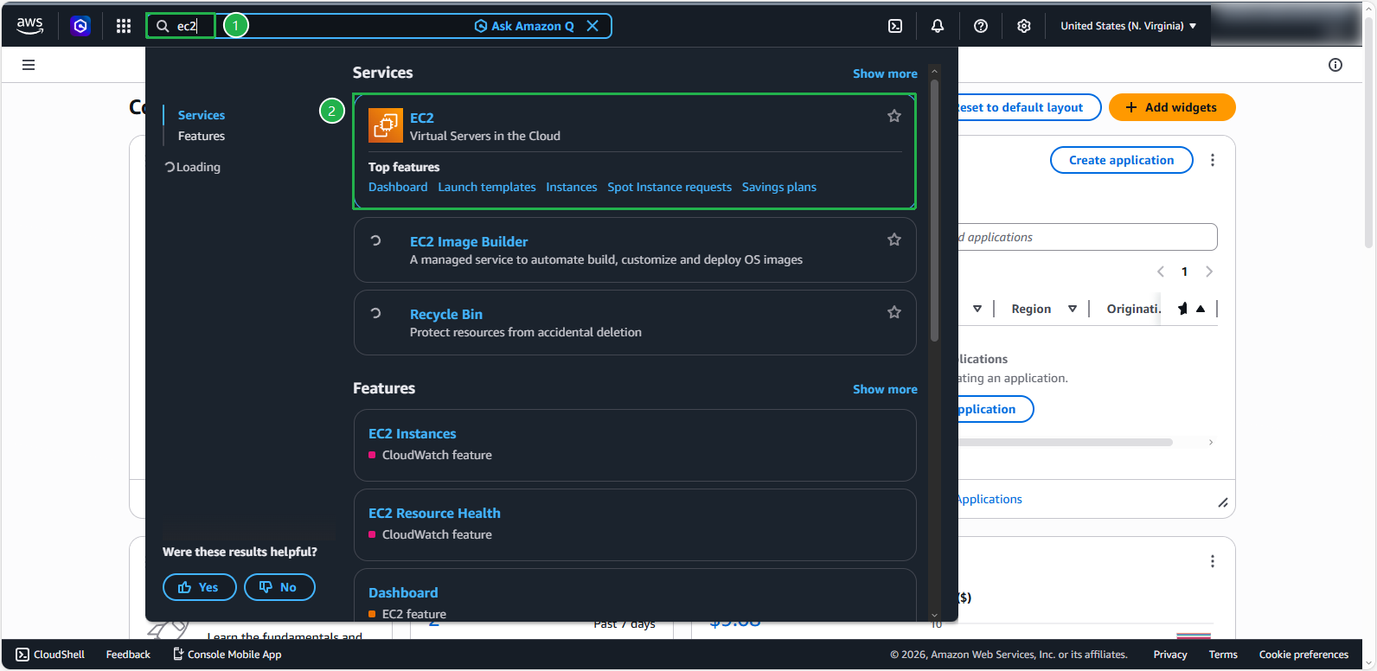Click the Ask Amazon Q button
Image resolution: width=1377 pixels, height=671 pixels.
tap(524, 26)
